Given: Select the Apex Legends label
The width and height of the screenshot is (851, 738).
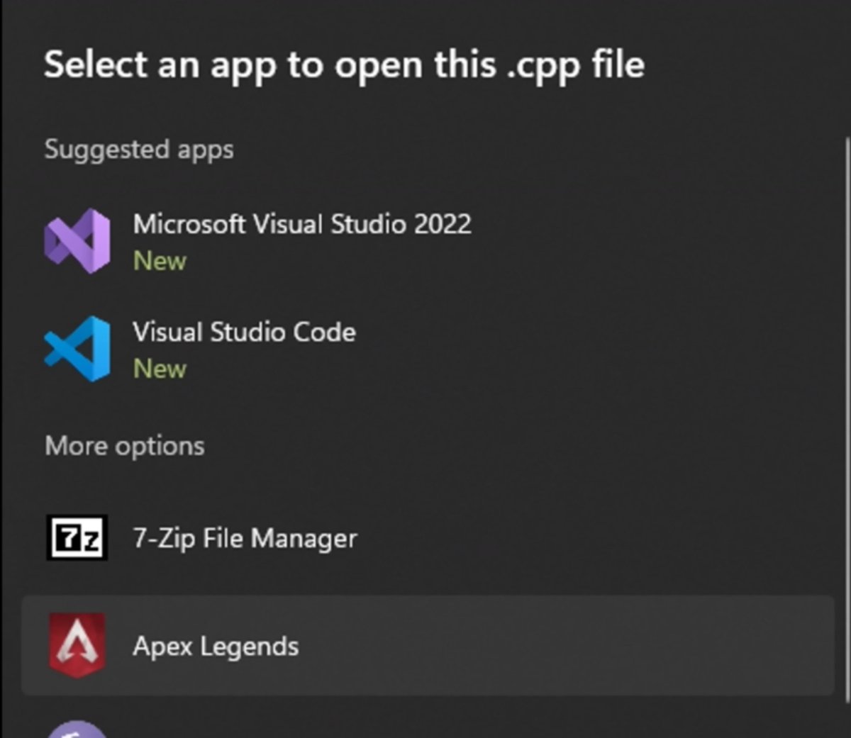Looking at the screenshot, I should click(x=216, y=647).
